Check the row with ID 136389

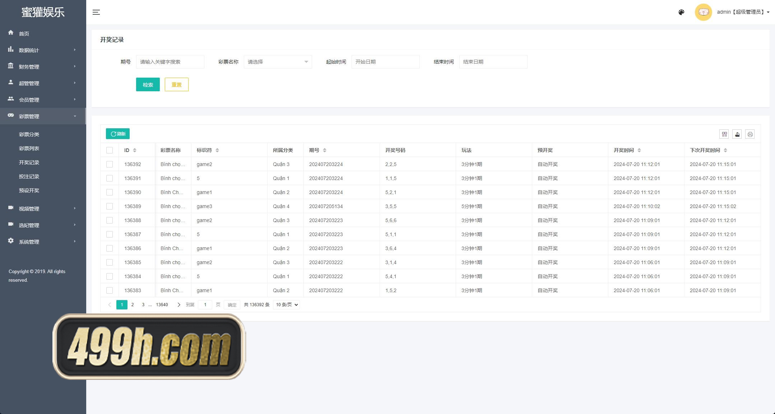(110, 206)
